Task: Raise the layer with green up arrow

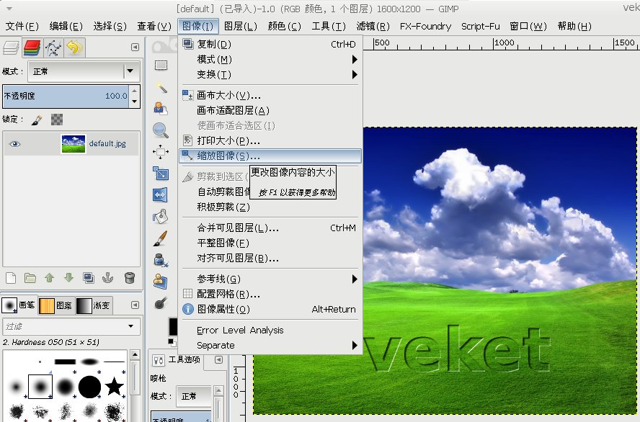Action: click(x=50, y=278)
